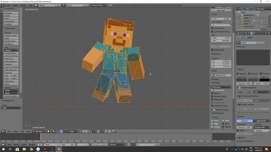Click the Camera object icon in outliner
This screenshot has width=271, height=152.
coord(242,21)
